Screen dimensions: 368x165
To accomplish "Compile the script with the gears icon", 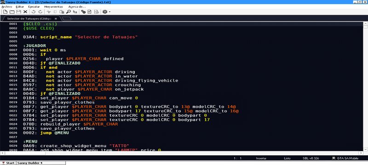I will point(83,11).
